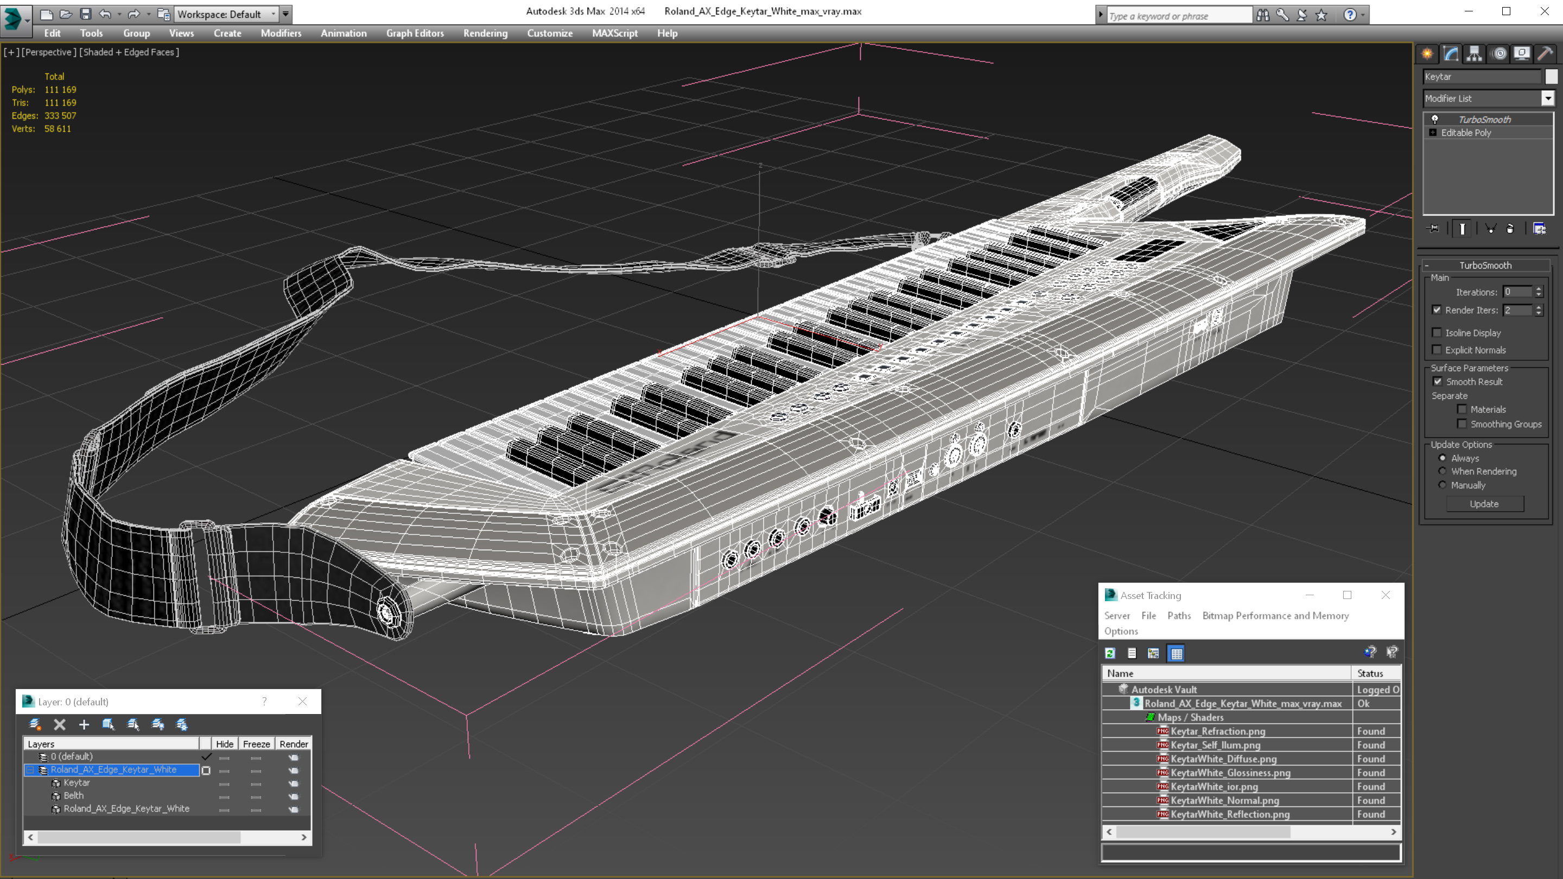
Task: Click Iterations spinner arrows
Action: (1539, 292)
